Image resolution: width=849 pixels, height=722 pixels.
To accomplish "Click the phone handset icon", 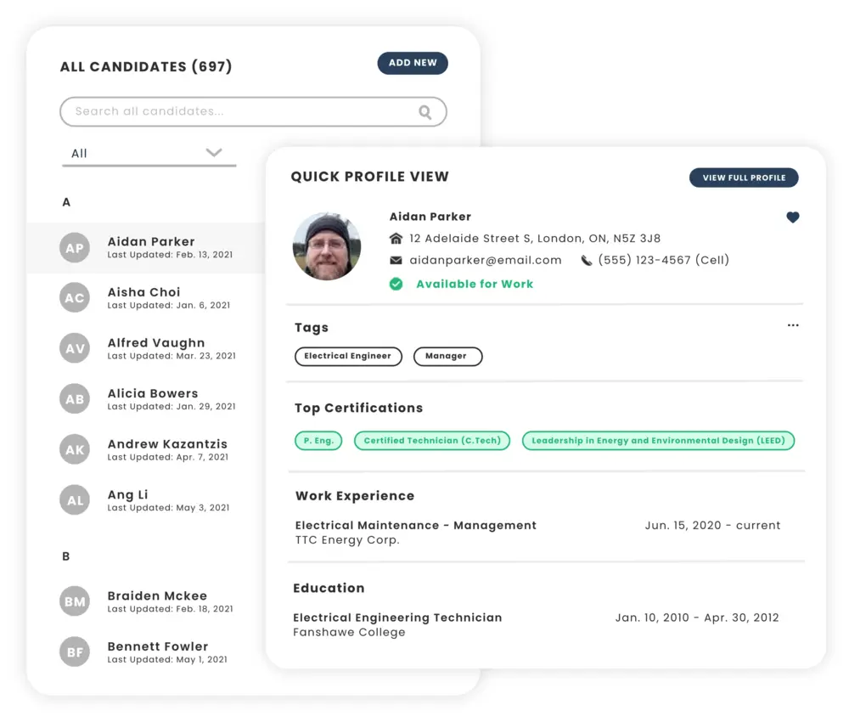I will 587,261.
